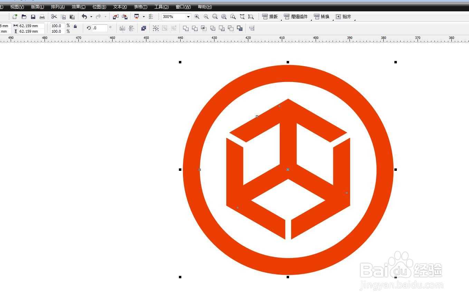
Task: Click the Export icon
Action: pyautogui.click(x=125, y=17)
